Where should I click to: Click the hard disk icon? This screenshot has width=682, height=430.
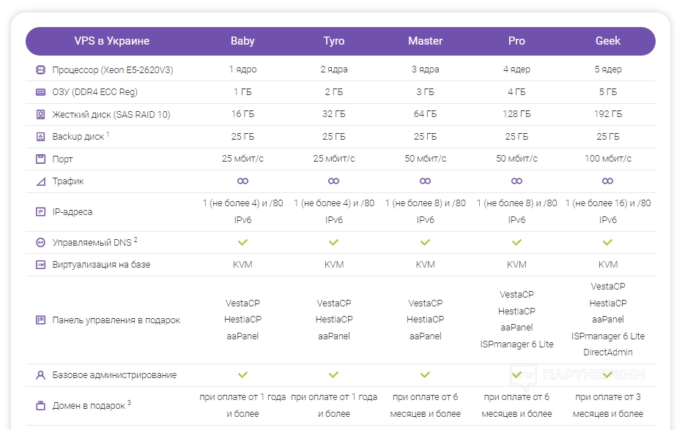41,115
